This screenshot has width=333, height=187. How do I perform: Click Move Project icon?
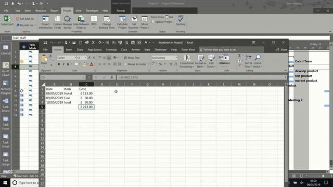click(145, 22)
